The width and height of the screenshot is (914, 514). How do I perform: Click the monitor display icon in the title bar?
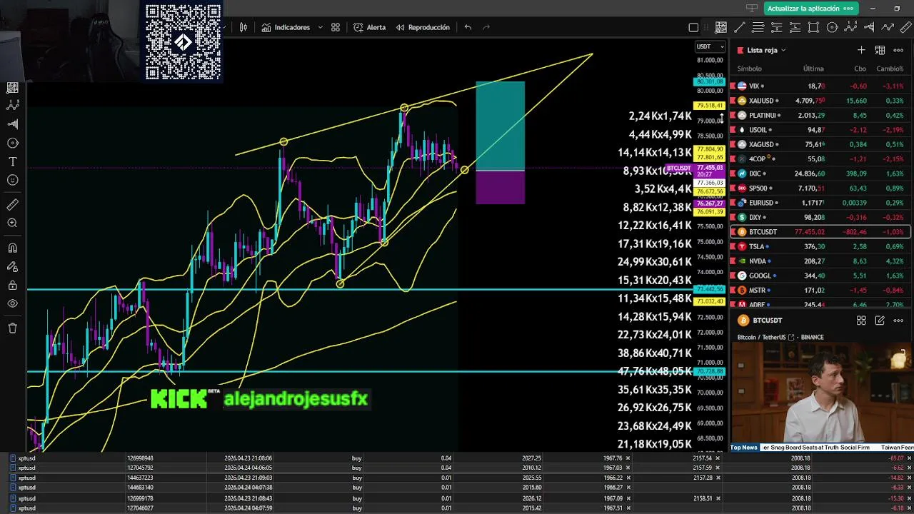point(751,9)
